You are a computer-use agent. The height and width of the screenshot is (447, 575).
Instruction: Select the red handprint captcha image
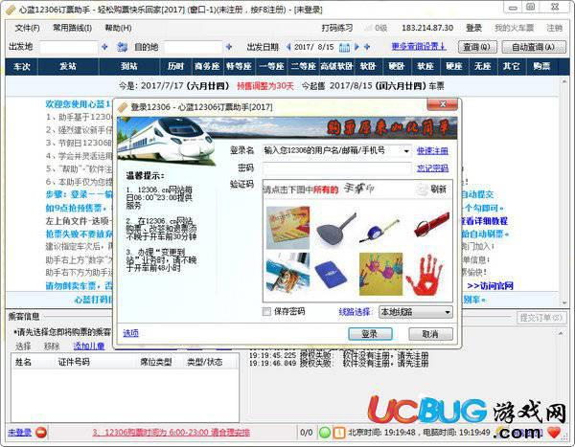pos(425,275)
